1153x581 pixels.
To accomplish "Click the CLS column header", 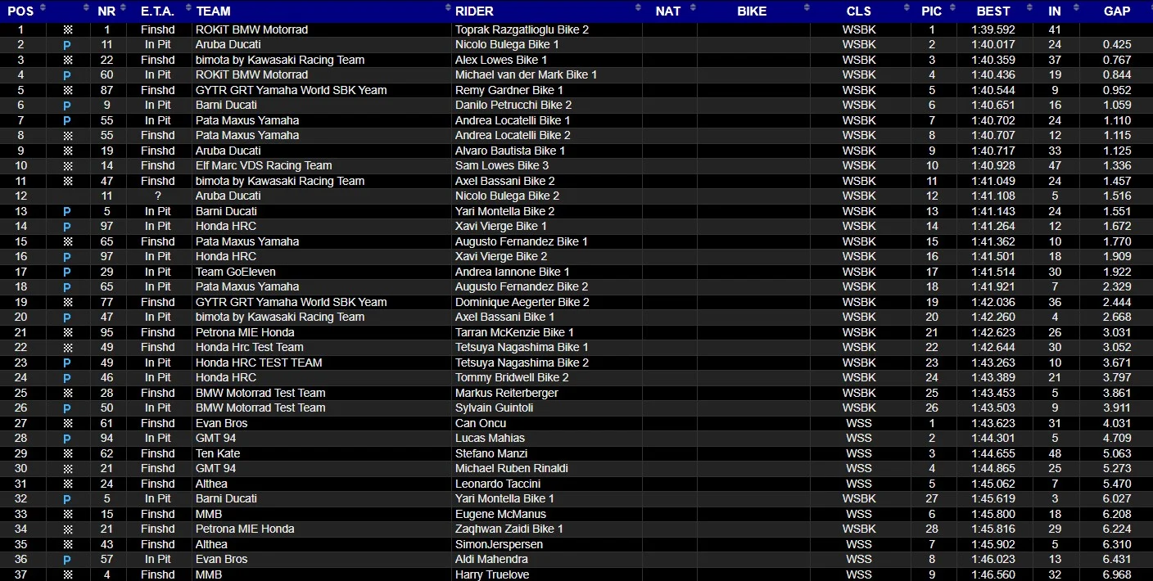I will pos(859,11).
